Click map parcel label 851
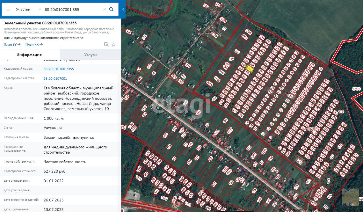The width and height of the screenshot is (363, 212). pyautogui.click(x=189, y=162)
